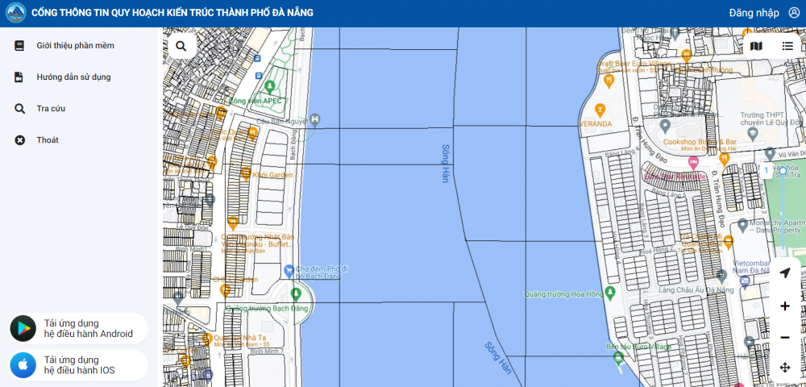The width and height of the screenshot is (806, 387).
Task: Click the Cầu Bán Nguyệt landmark marker
Action: (x=314, y=120)
